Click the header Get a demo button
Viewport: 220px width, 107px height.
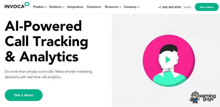(x=207, y=7)
